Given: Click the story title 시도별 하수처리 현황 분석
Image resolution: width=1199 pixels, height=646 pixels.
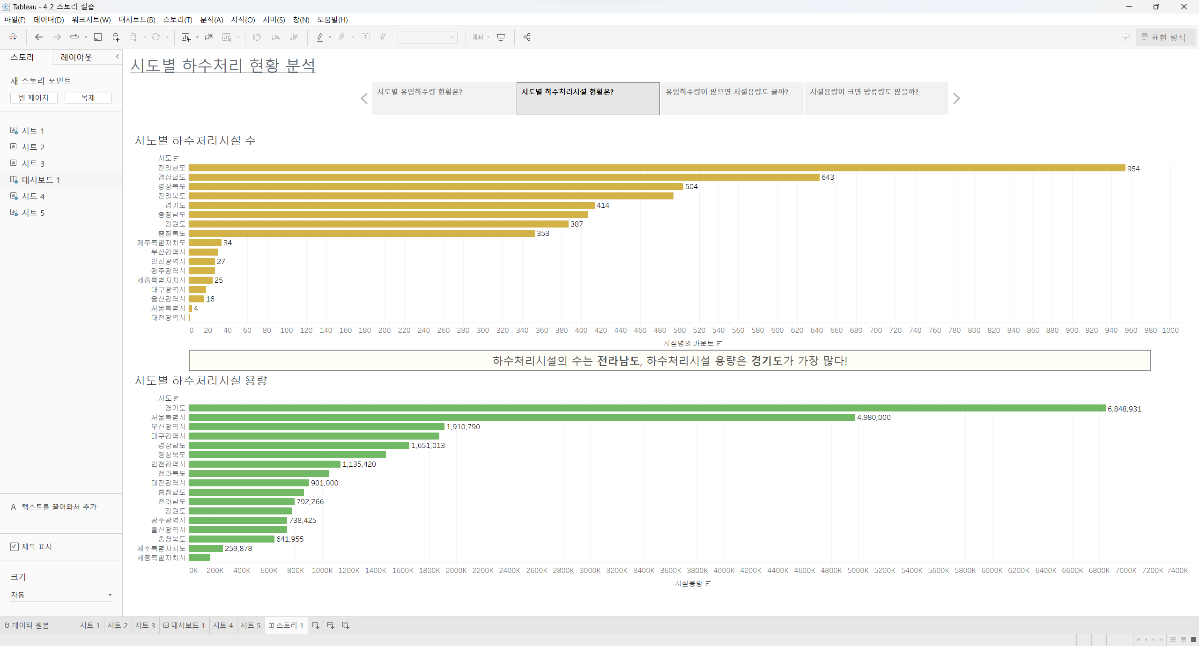Looking at the screenshot, I should (x=223, y=65).
